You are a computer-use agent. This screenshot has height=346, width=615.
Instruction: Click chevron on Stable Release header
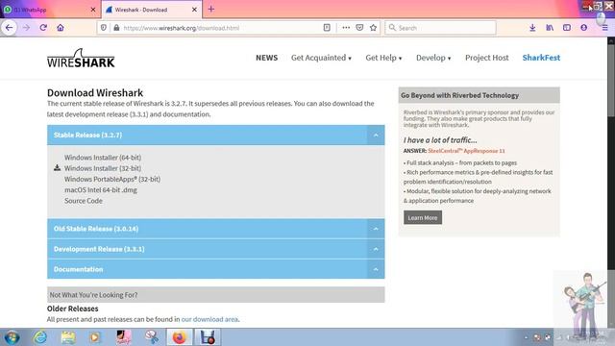point(376,136)
